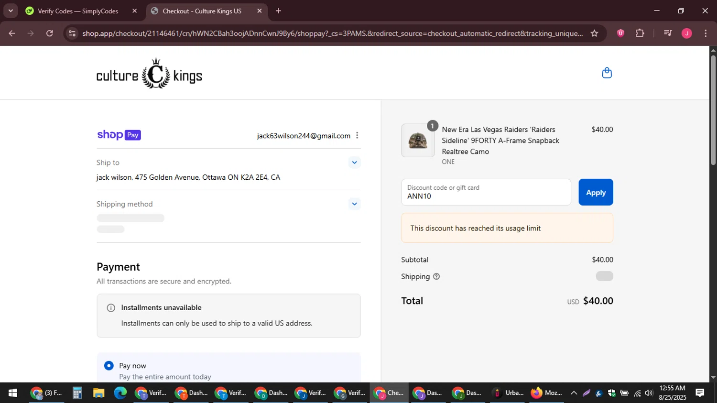Select the Pay now radio option
The image size is (717, 403).
point(109,366)
